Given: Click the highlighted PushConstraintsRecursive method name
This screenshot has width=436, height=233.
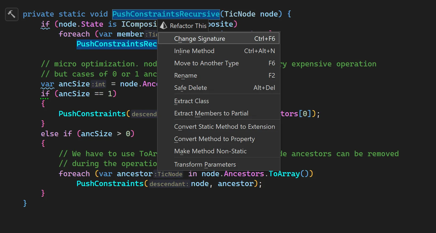Looking at the screenshot, I should (x=166, y=14).
